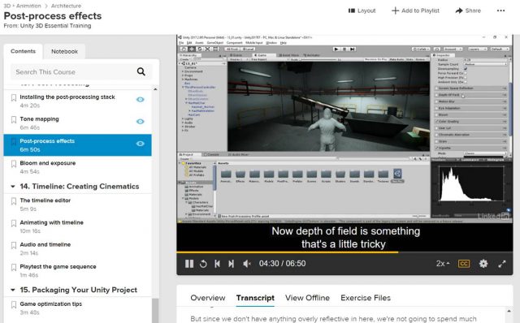Toggle viewed eye for Tone mapping
The height and width of the screenshot is (323, 520).
click(141, 122)
